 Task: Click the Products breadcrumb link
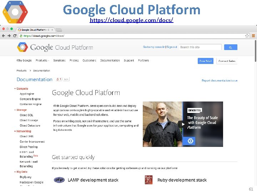[x=21, y=70]
